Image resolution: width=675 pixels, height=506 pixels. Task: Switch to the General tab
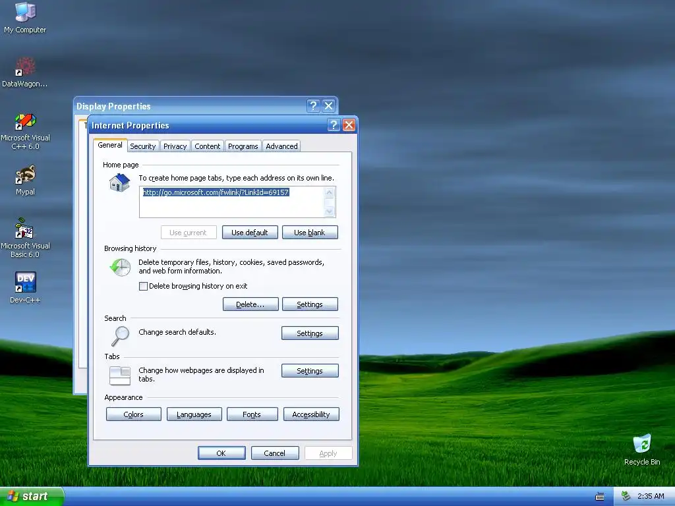110,145
